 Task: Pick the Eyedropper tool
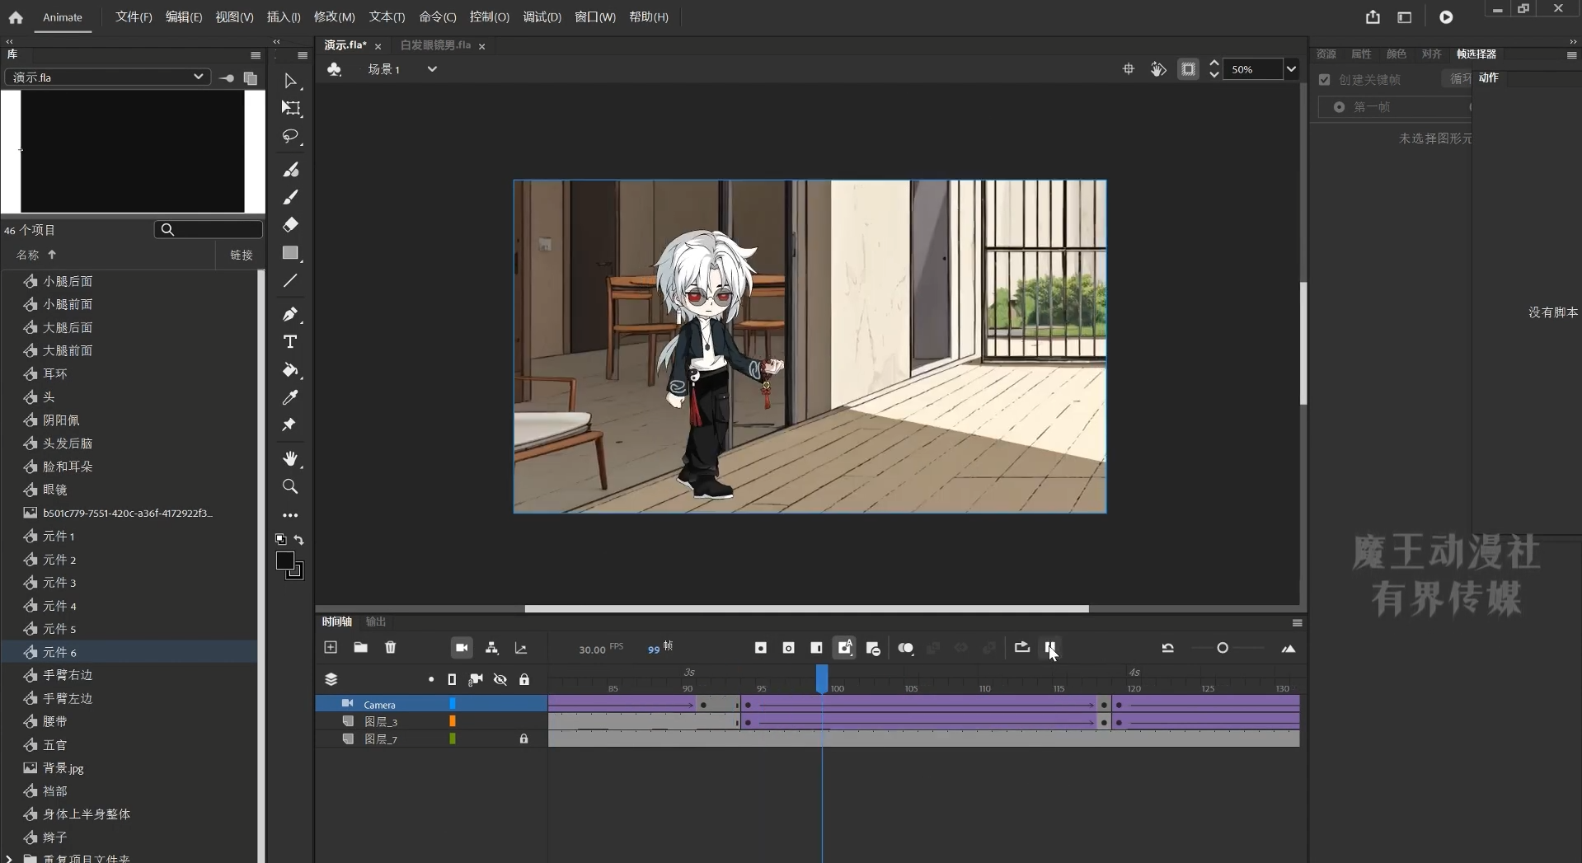(290, 397)
